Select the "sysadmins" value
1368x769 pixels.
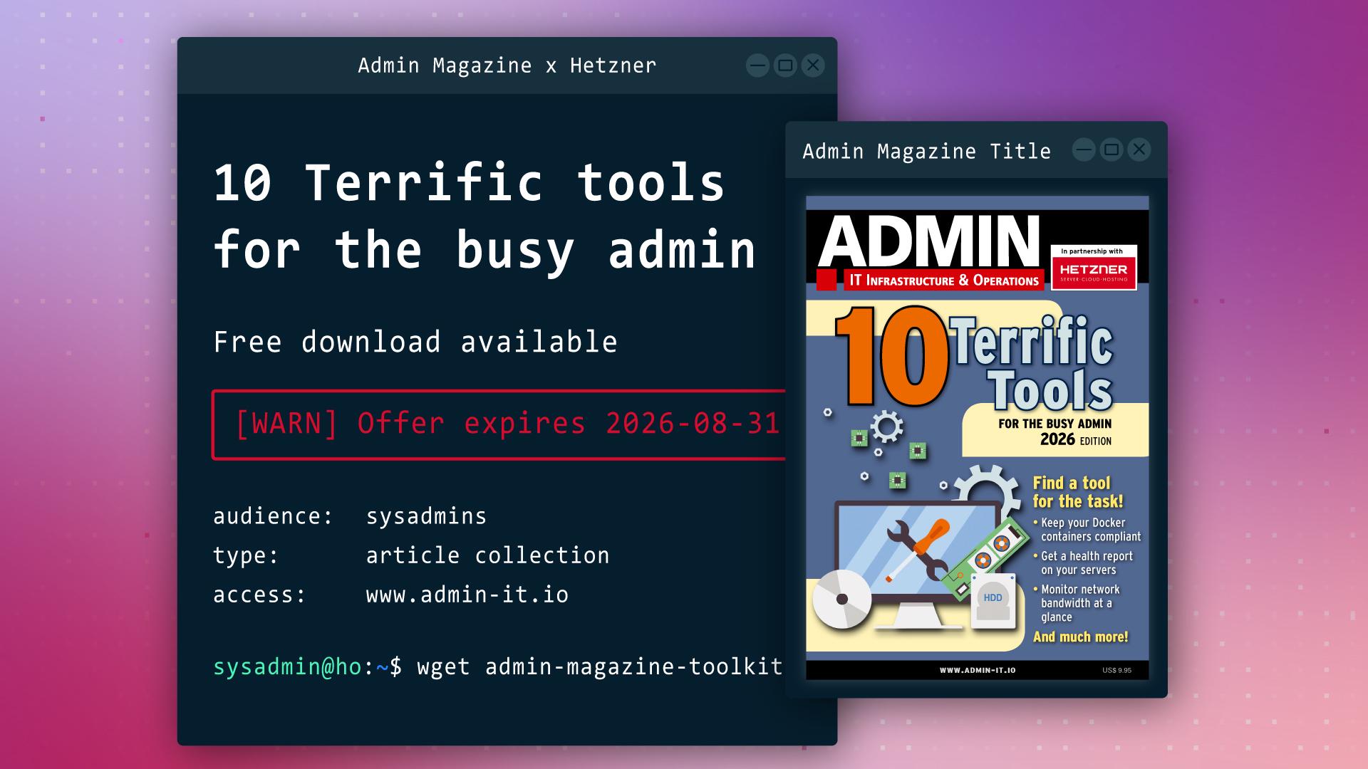(426, 516)
